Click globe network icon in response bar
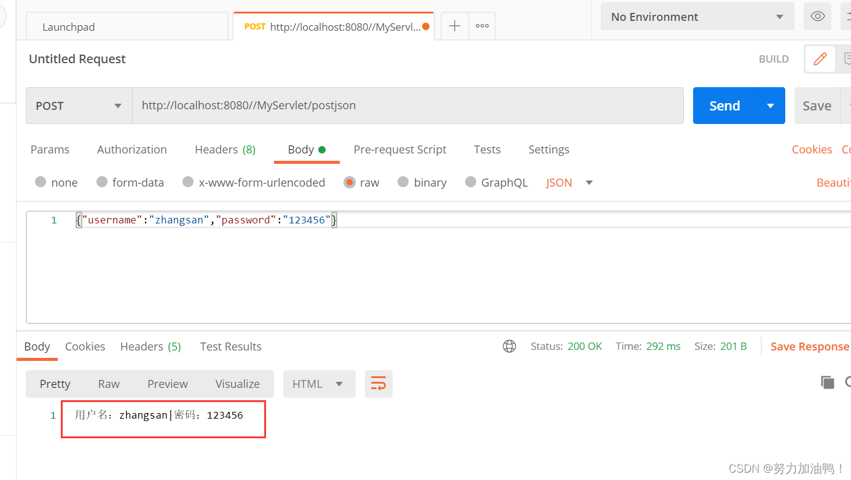The width and height of the screenshot is (851, 480). 509,346
